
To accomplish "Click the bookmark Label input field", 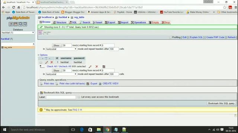I will [61, 97].
